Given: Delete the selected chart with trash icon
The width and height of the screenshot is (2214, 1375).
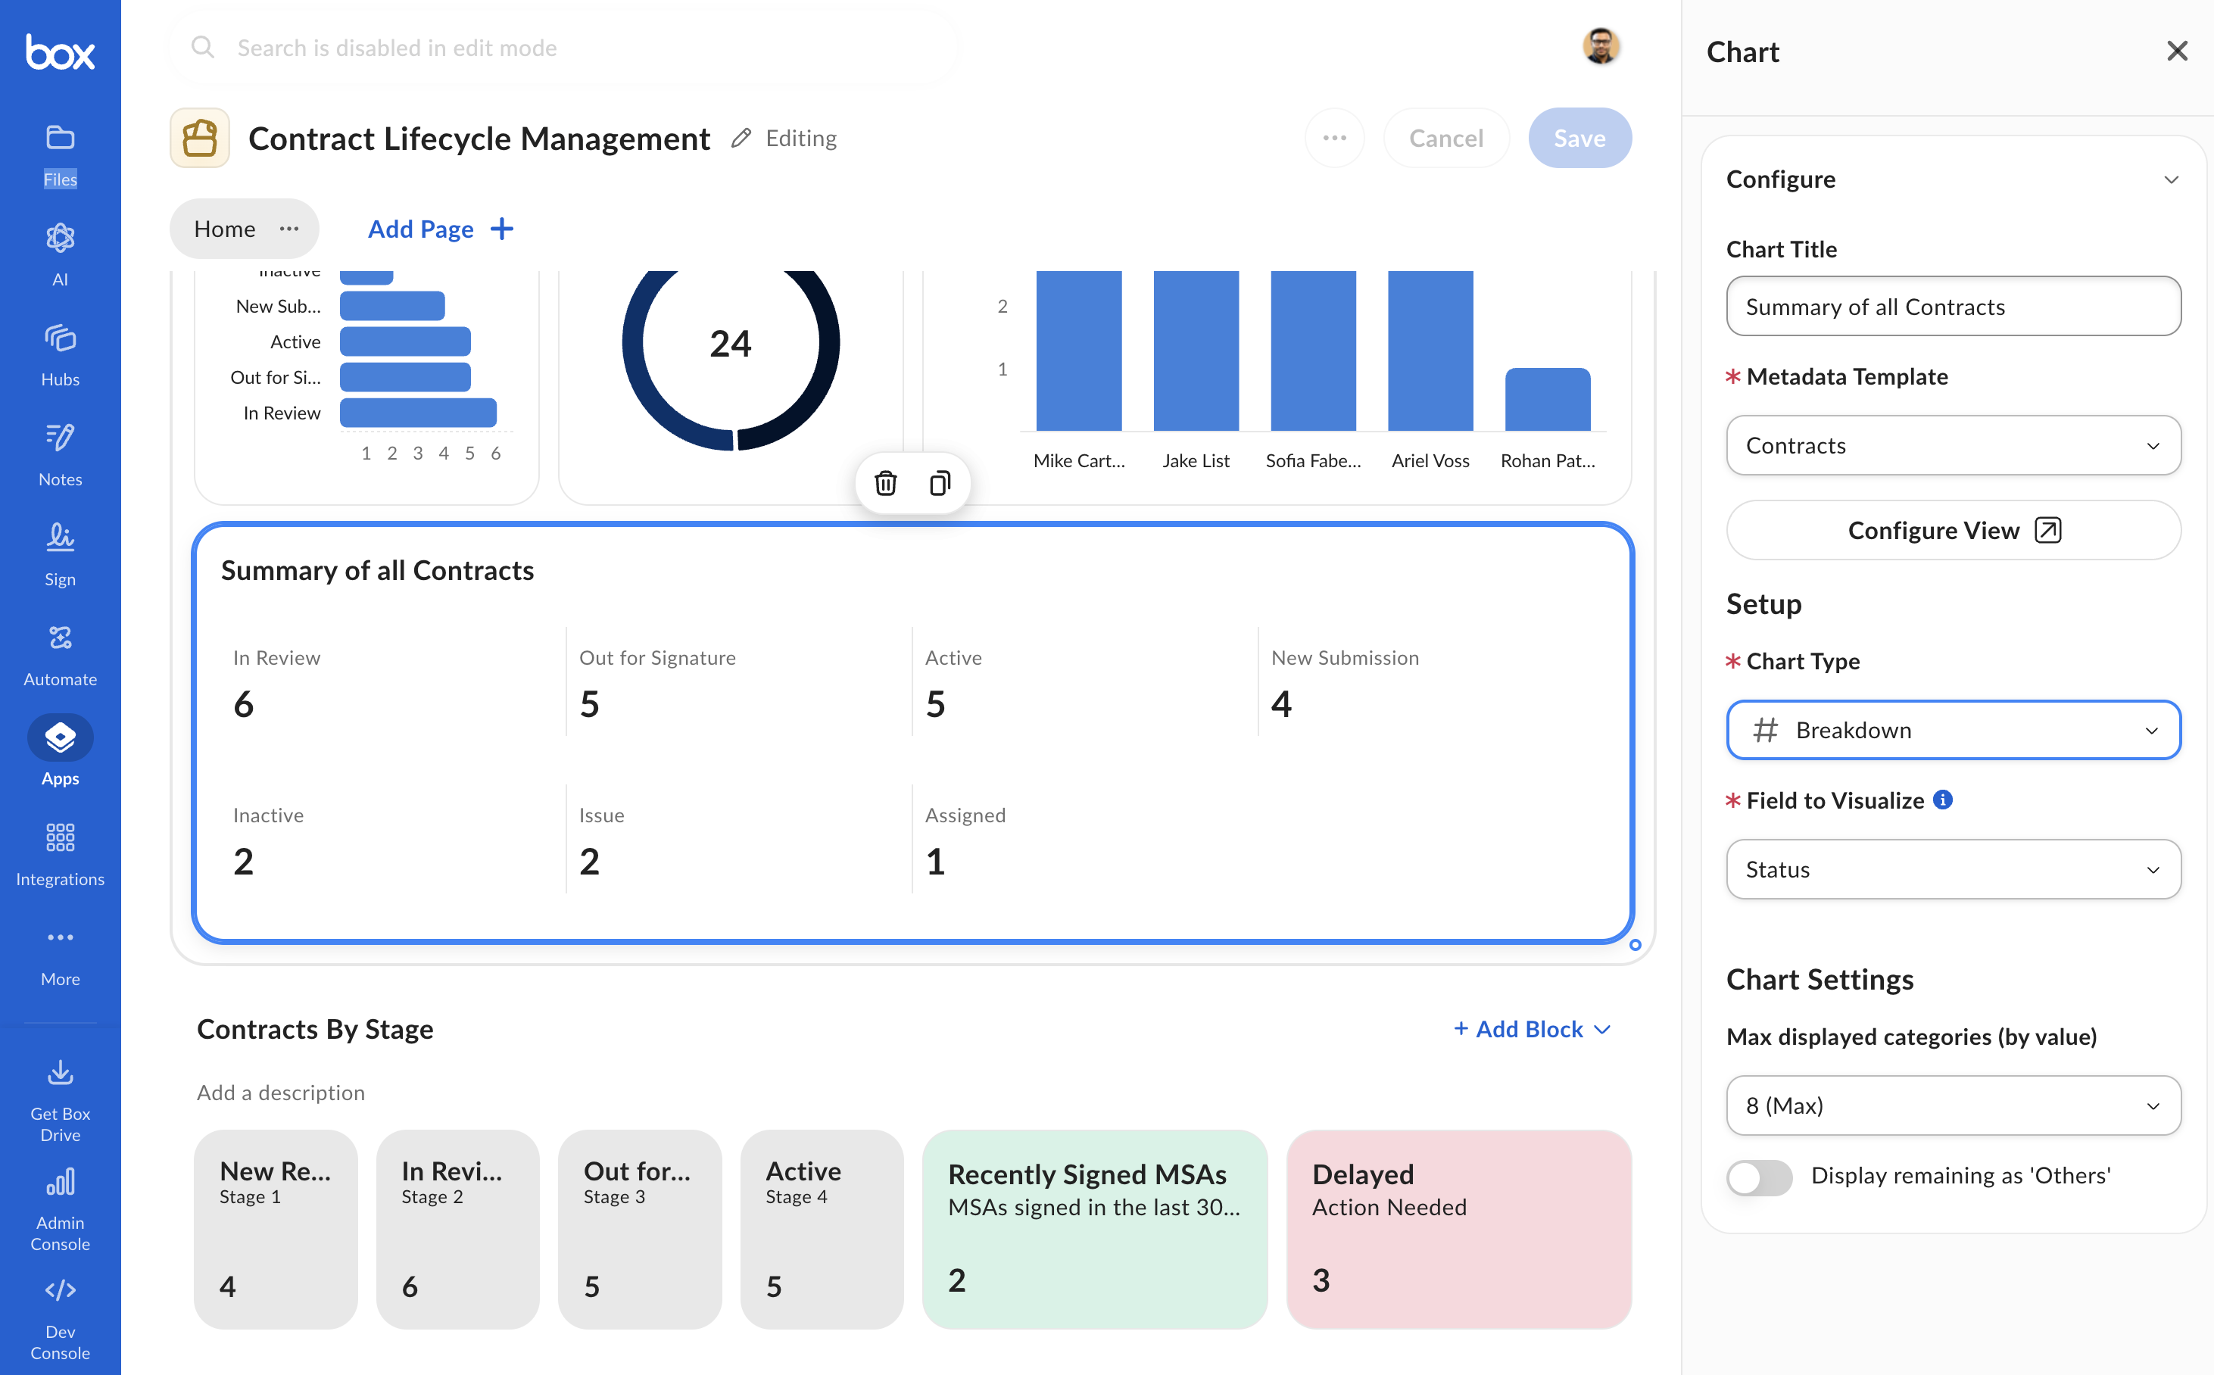Looking at the screenshot, I should [884, 483].
